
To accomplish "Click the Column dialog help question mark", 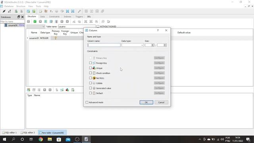I will [158, 30].
